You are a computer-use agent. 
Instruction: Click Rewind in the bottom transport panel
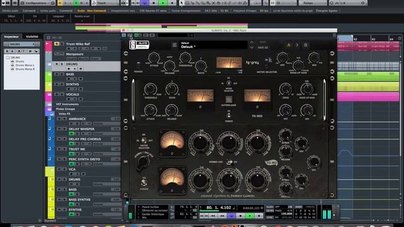tap(213, 216)
